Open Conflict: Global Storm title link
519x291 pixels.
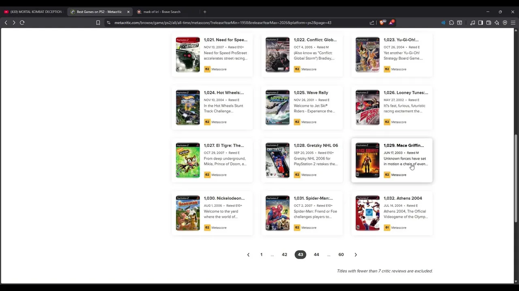pos(315,40)
